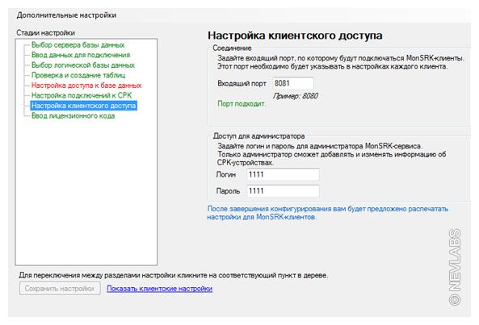Click the 'Пример: 8080' hint text
Screen dimensions: 479x325
(x=296, y=96)
